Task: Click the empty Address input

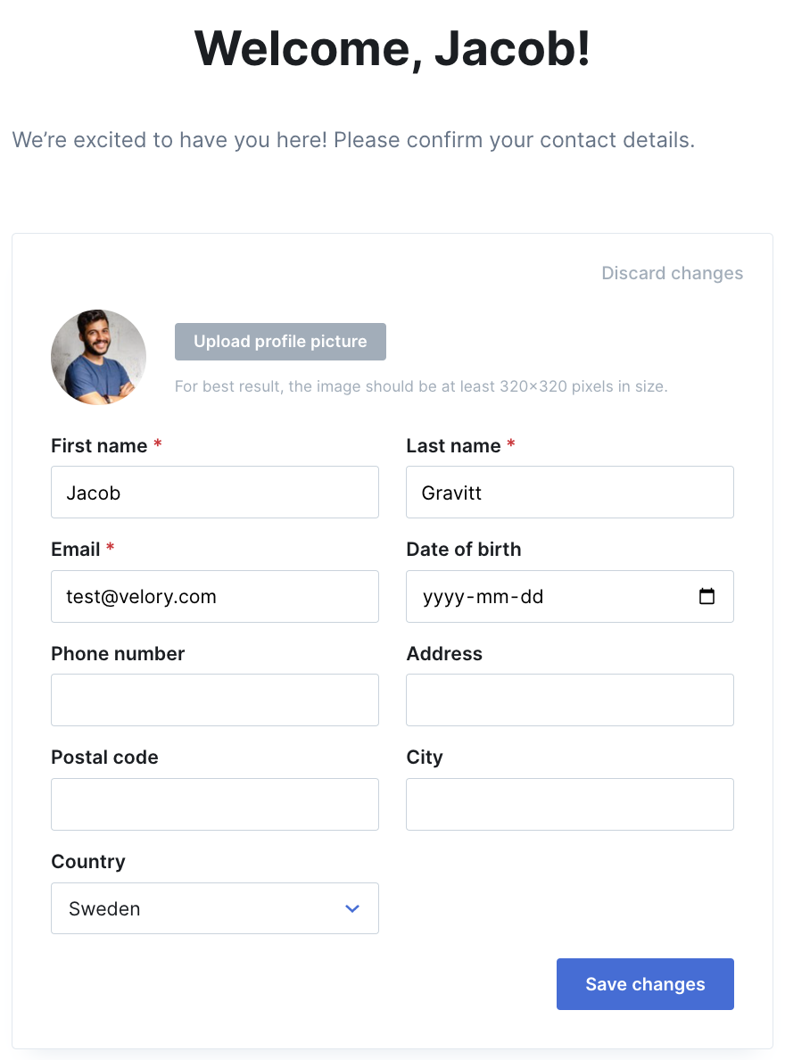Action: pyautogui.click(x=570, y=700)
